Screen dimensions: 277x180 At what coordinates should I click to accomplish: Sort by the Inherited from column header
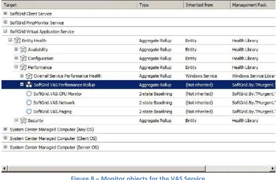click(207, 5)
